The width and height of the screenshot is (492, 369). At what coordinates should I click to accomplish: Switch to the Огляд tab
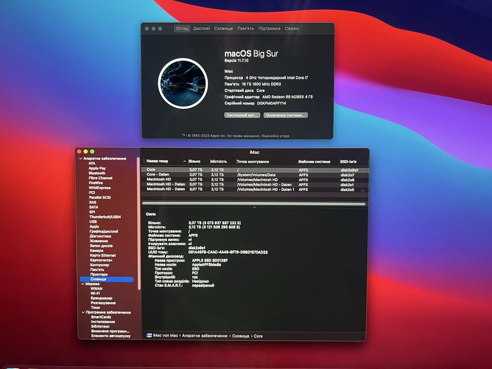[x=183, y=29]
